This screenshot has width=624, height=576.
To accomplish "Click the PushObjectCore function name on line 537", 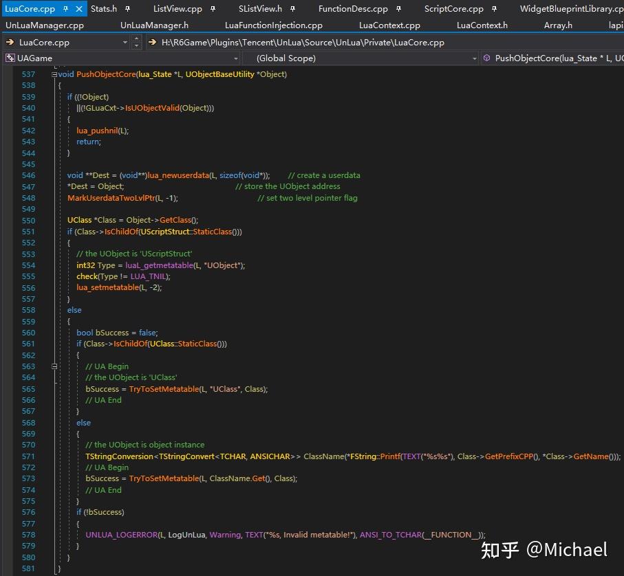I will click(106, 74).
